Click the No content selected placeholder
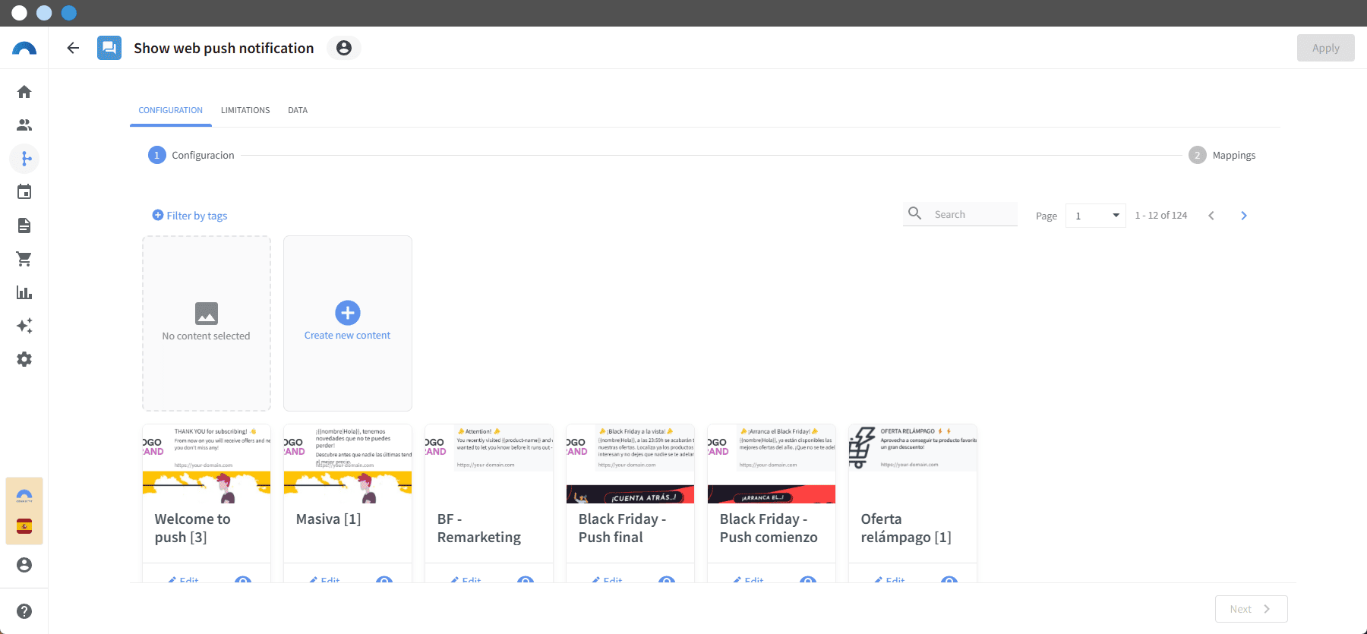The width and height of the screenshot is (1367, 634). click(207, 323)
